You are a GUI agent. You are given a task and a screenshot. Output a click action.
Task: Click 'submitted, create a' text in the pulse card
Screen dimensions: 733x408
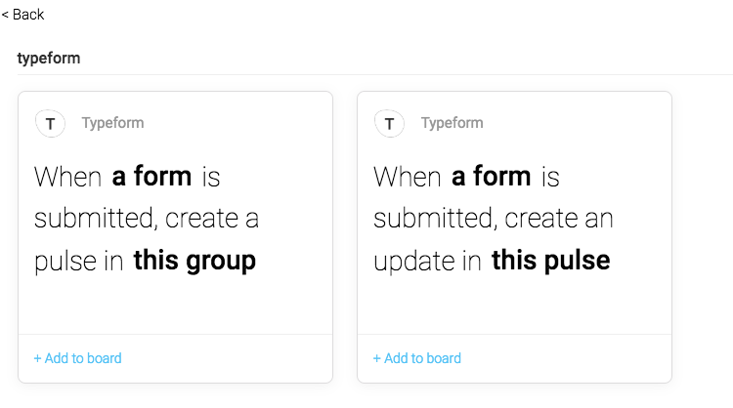pos(147,219)
